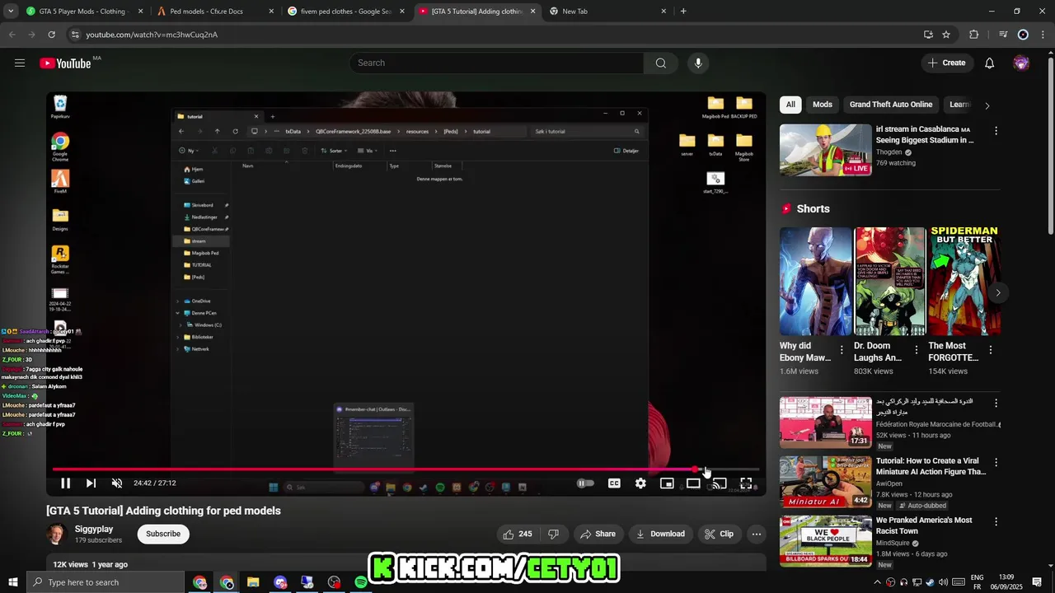Start voice search with microphone
1055x593 pixels.
pyautogui.click(x=698, y=63)
